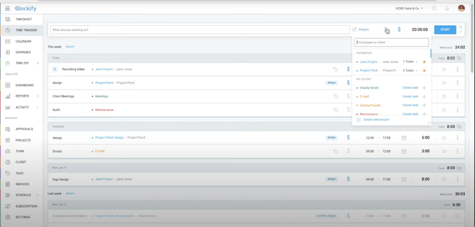Open the notifications bell icon
475x227 pixels.
tap(447, 8)
